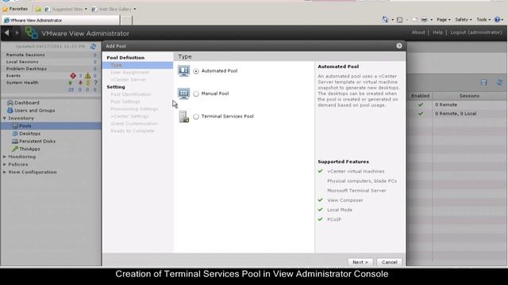The width and height of the screenshot is (508, 285).
Task: Select Desktops under Inventory
Action: [x=30, y=134]
